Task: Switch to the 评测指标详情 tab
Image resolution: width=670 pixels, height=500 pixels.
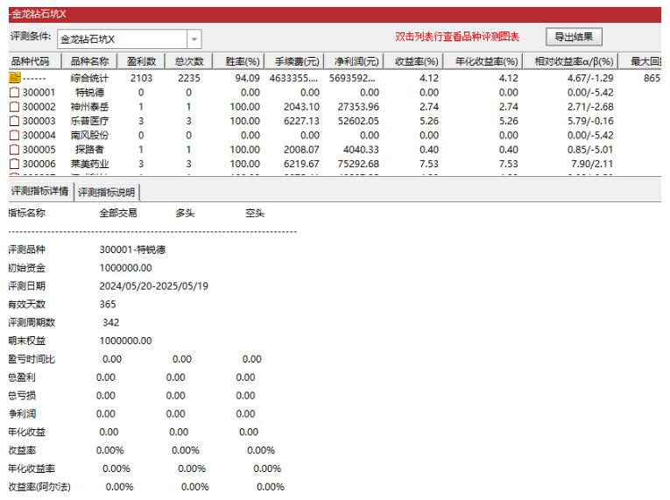Action: coord(40,191)
